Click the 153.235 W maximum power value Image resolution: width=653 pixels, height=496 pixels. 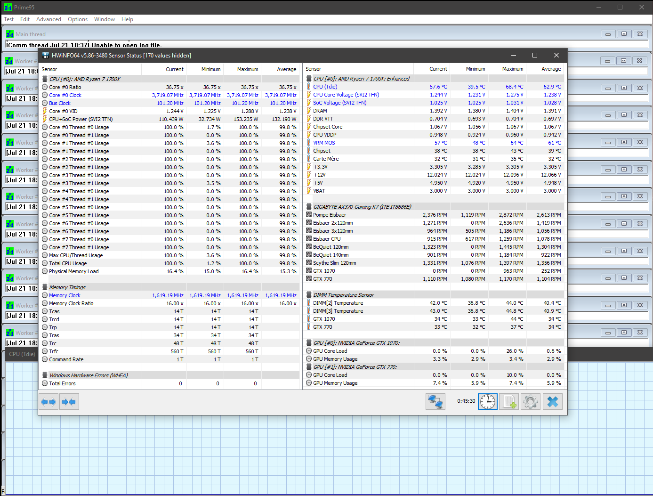pyautogui.click(x=246, y=119)
